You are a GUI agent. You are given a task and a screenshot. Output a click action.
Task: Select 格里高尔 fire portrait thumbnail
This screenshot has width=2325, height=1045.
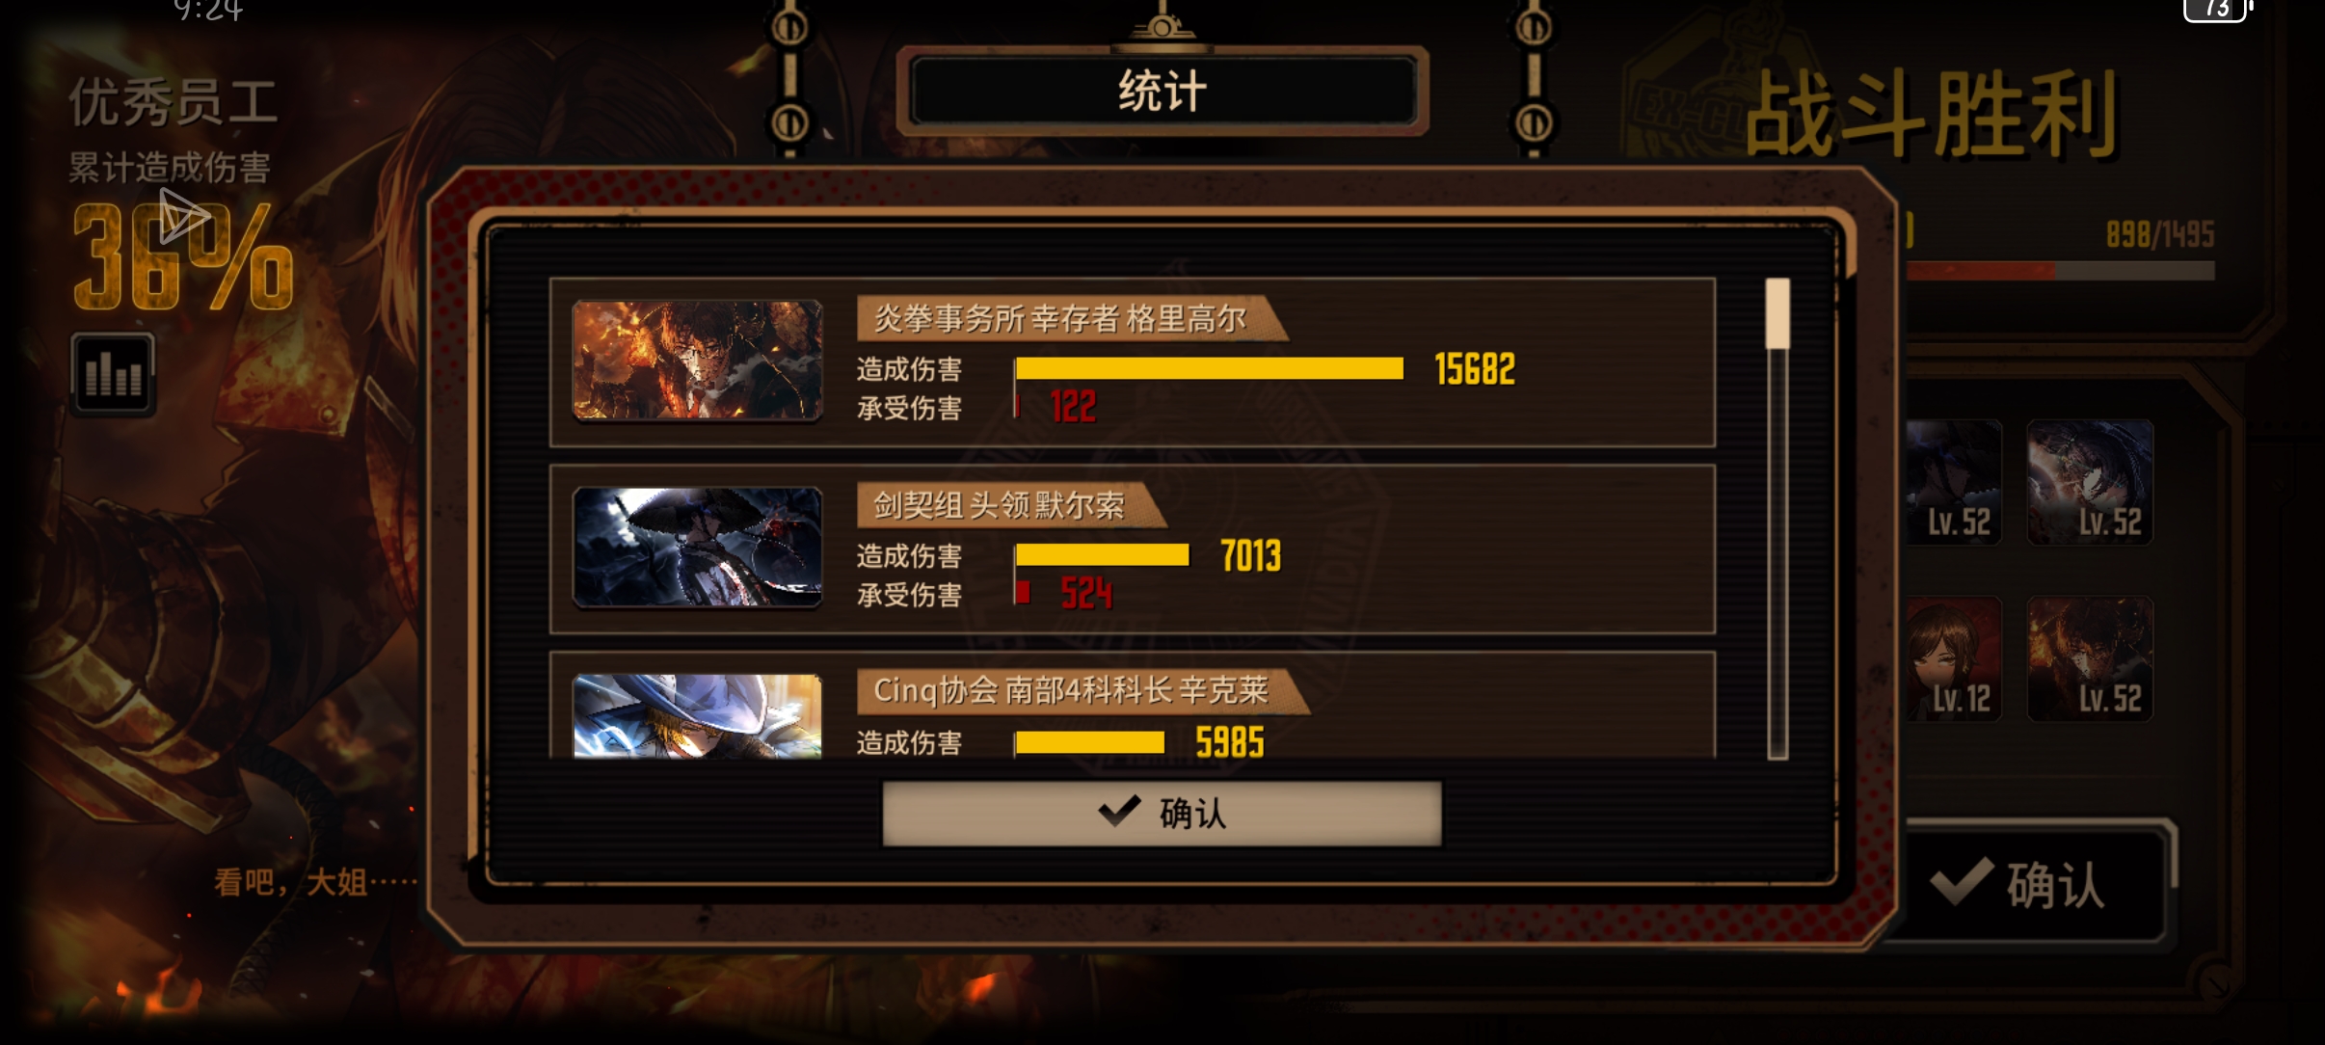click(x=697, y=361)
